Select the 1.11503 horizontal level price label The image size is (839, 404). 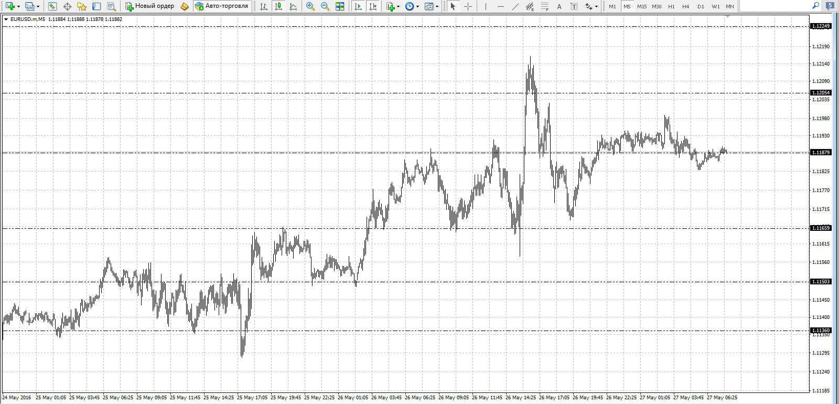(821, 282)
